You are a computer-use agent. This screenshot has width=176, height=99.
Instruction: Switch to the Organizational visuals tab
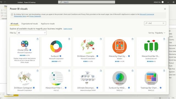[x=29, y=24]
